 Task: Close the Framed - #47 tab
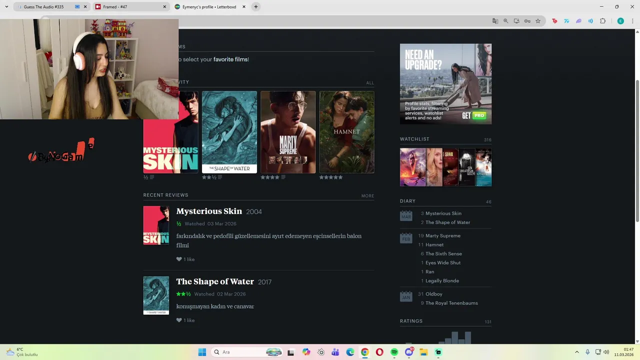[164, 7]
